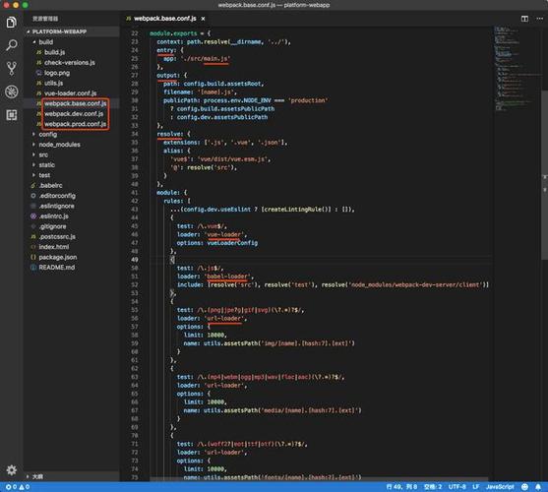The width and height of the screenshot is (548, 492).
Task: Click line number 49 in the gutter
Action: coord(135,260)
